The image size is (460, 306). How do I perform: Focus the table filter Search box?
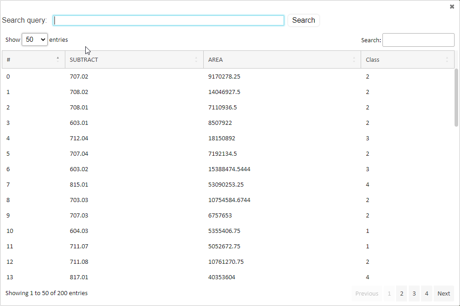point(418,40)
